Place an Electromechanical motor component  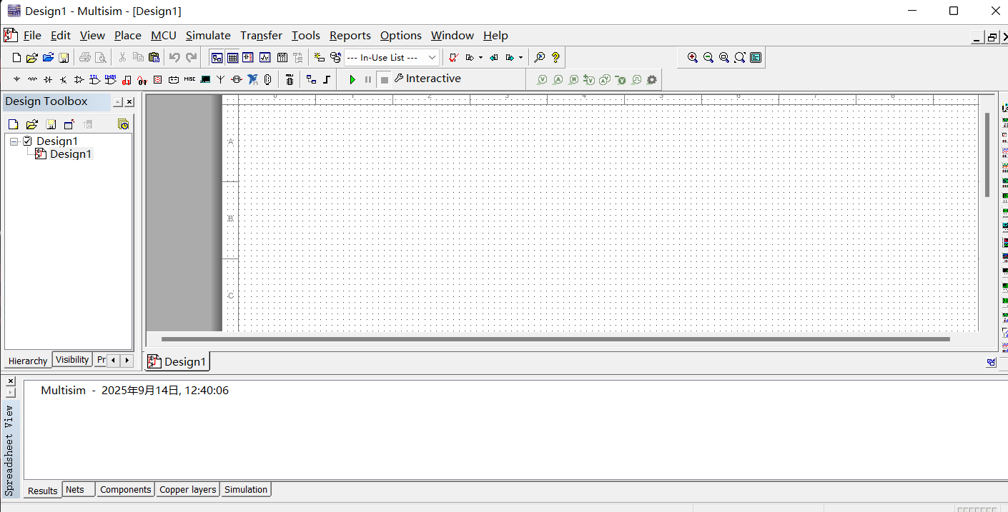236,79
